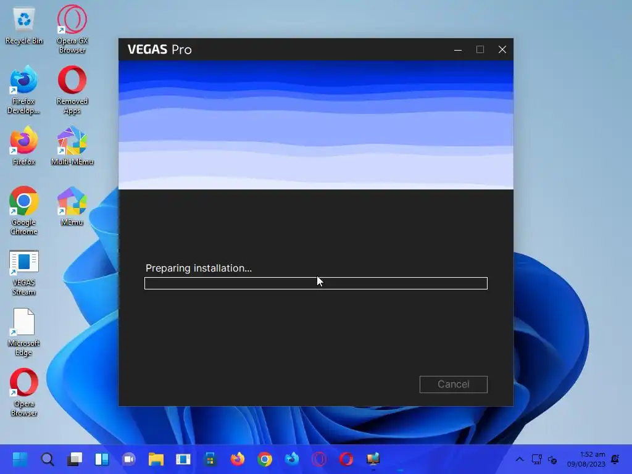This screenshot has height=474, width=632.
Task: Select the VEGAS Stream desktop shortcut
Action: (x=24, y=272)
